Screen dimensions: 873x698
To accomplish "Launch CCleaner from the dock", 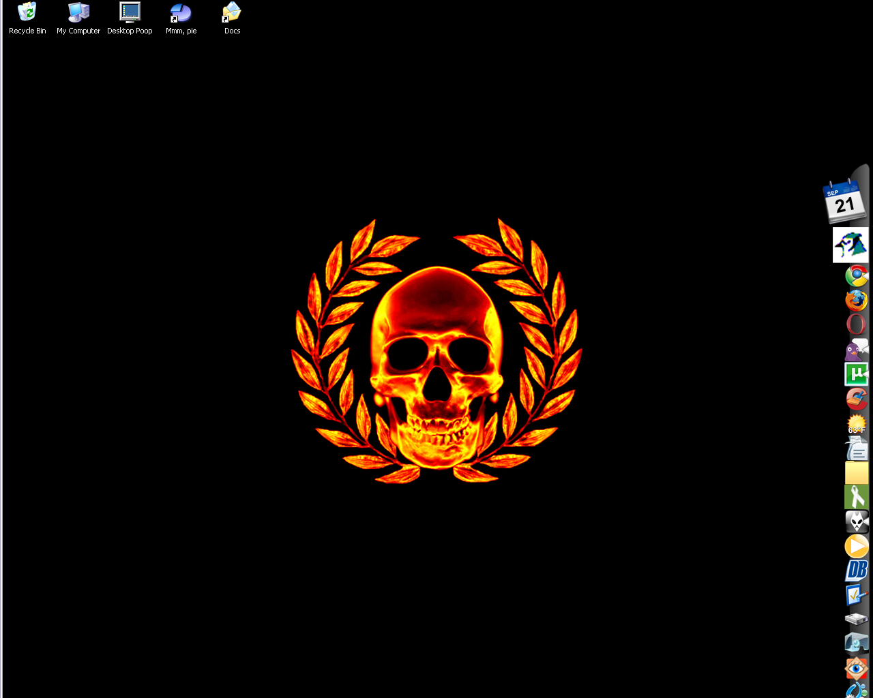I will pyautogui.click(x=857, y=399).
